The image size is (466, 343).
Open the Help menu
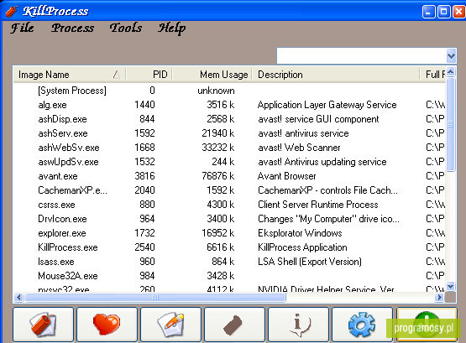[x=172, y=29]
